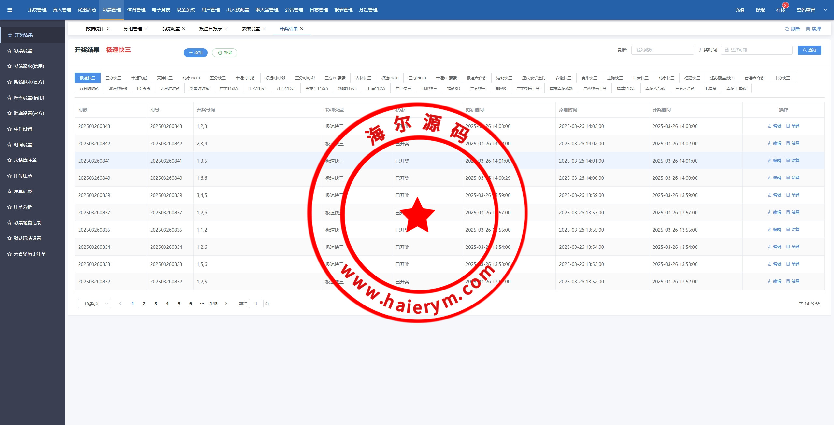Viewport: 834px width, 425px height.
Task: Click edit icon for period 202503260843
Action: point(769,126)
